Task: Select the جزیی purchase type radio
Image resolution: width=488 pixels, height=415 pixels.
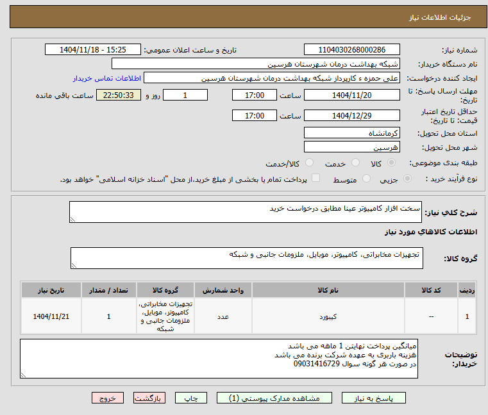Action: point(407,179)
